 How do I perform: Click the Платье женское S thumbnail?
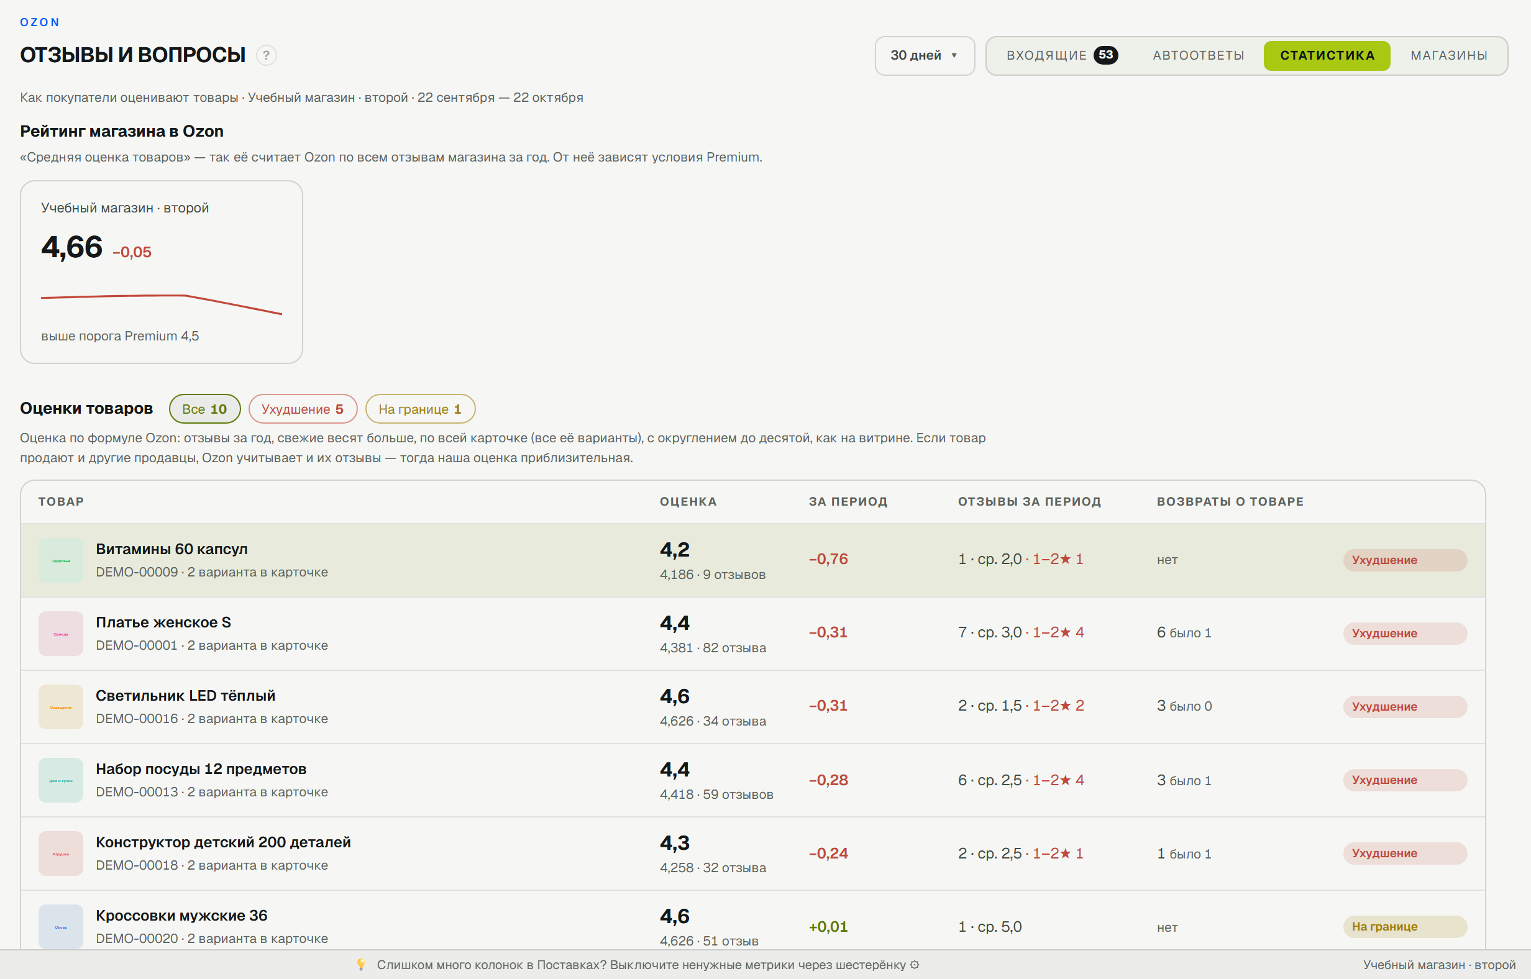point(61,633)
